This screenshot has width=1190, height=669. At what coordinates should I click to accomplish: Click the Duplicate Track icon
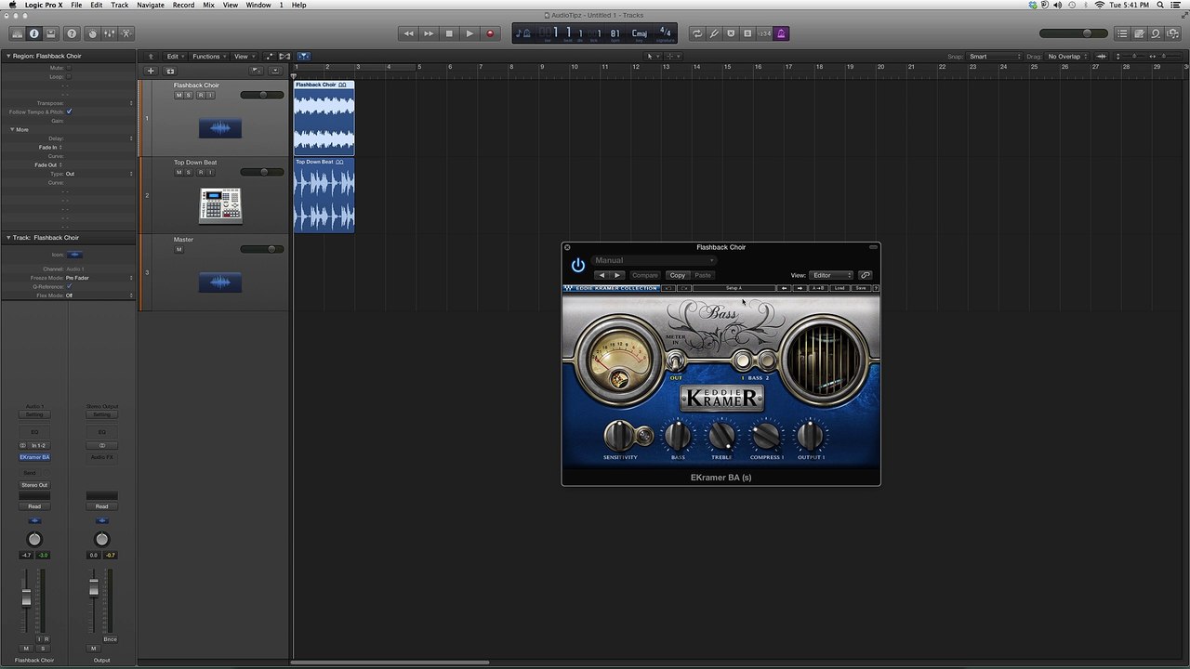click(170, 71)
